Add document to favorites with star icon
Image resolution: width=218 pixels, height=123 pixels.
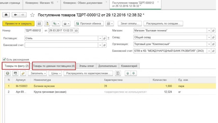point(32,15)
